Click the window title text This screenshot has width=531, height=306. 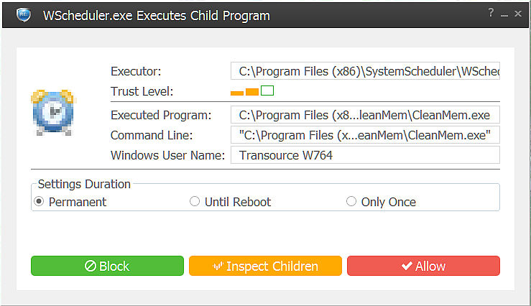(x=156, y=15)
